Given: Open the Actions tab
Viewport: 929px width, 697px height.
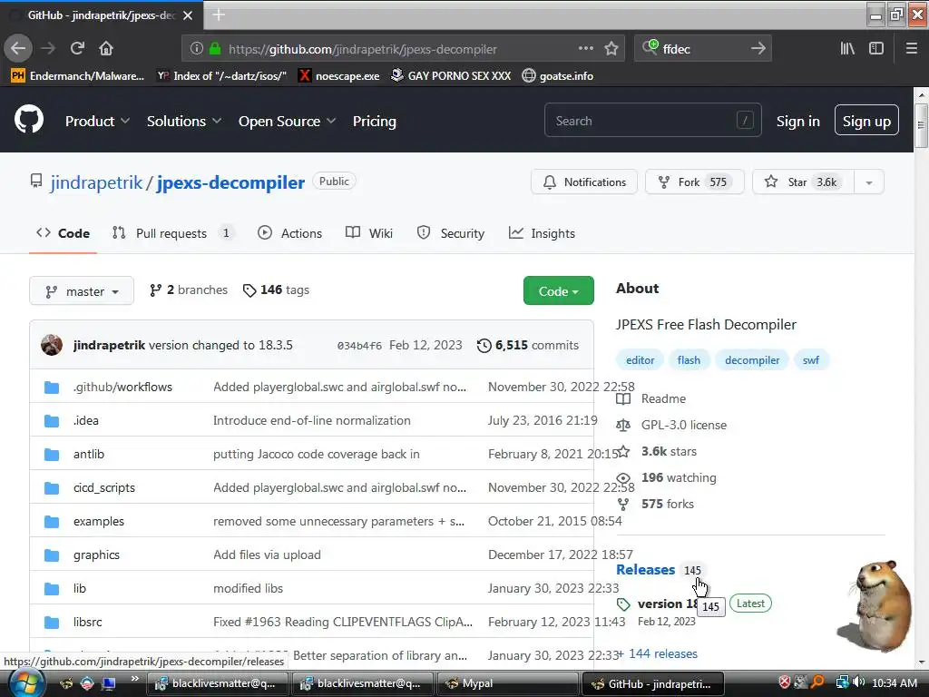Looking at the screenshot, I should [289, 233].
